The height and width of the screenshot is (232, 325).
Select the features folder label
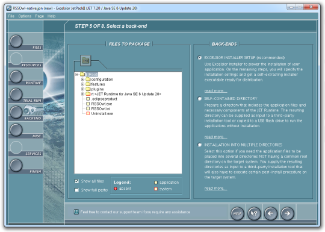pyautogui.click(x=98, y=84)
